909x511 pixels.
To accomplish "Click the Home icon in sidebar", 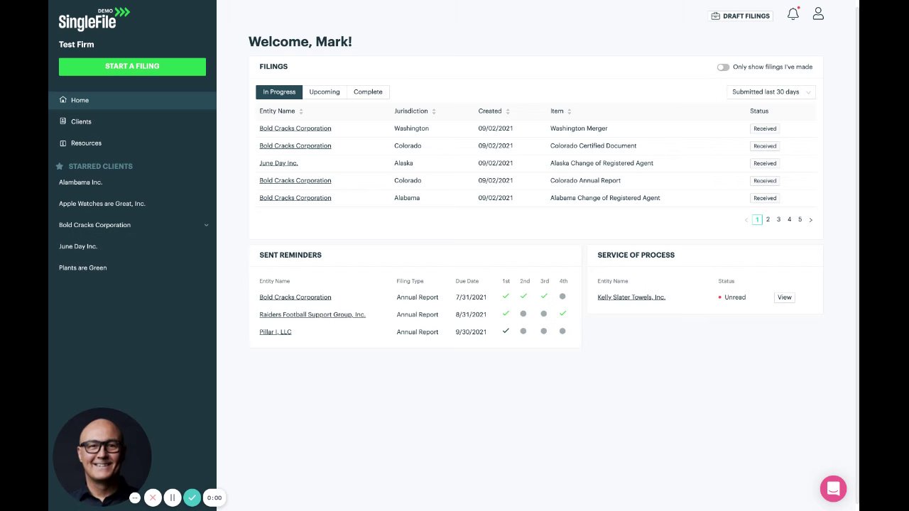I will pyautogui.click(x=63, y=100).
